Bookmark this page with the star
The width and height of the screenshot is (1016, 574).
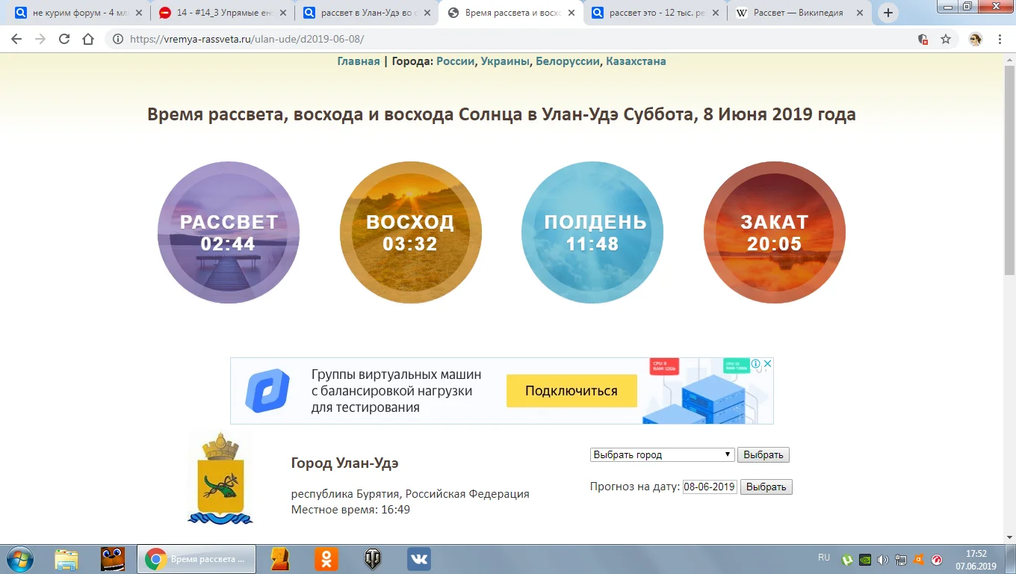[946, 39]
